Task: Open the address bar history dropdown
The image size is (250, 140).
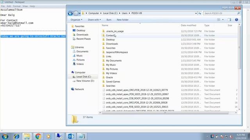Action: pos(196,13)
